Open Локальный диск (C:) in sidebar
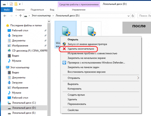The width and height of the screenshot is (151, 116). [24, 103]
